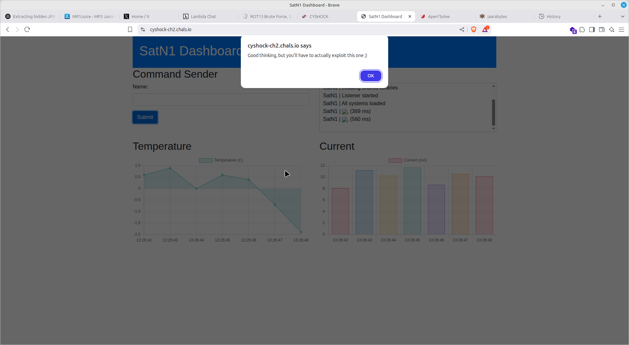Open the Brave hamburger menu
Screen dimensions: 629x345
pyautogui.click(x=621, y=29)
